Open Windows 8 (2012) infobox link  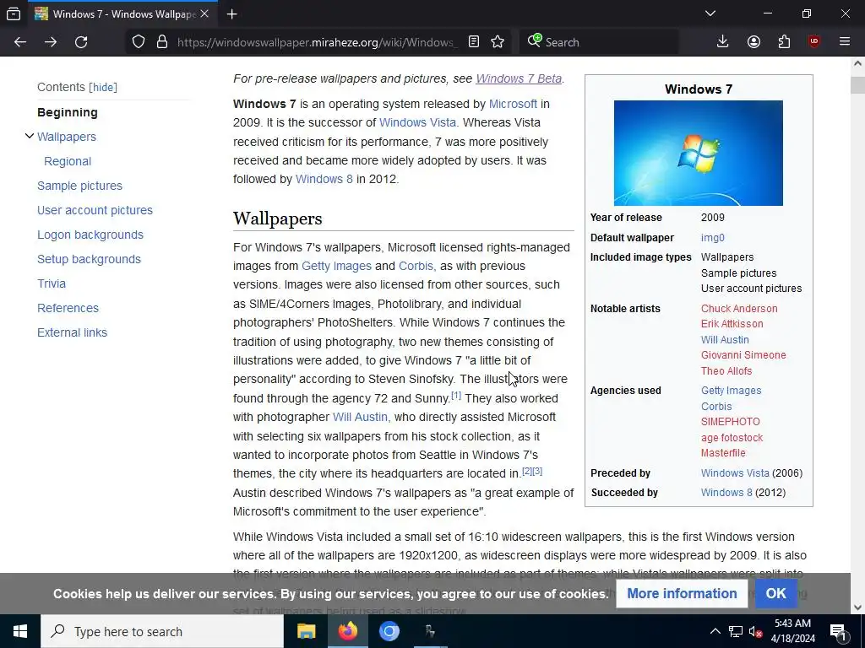pos(726,493)
